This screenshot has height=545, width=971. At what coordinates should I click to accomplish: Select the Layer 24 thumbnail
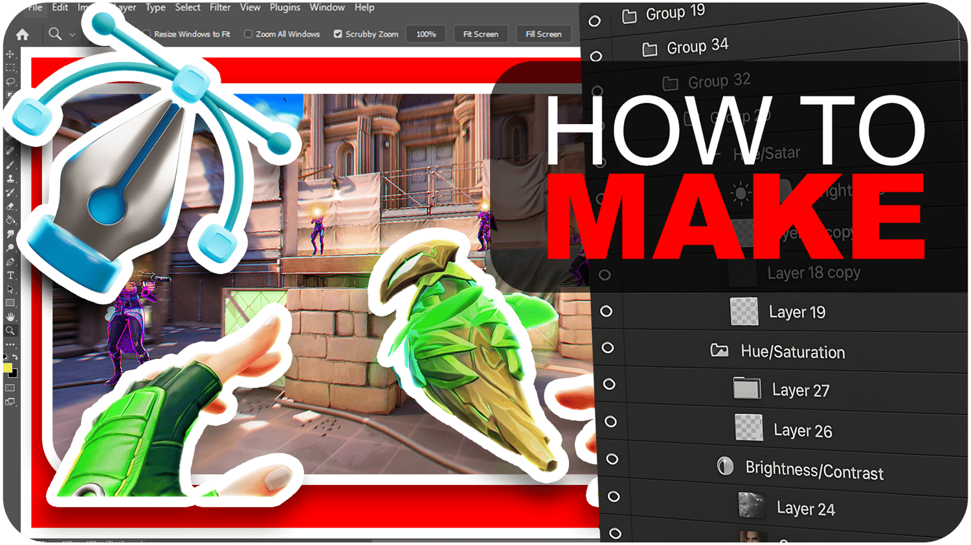752,506
